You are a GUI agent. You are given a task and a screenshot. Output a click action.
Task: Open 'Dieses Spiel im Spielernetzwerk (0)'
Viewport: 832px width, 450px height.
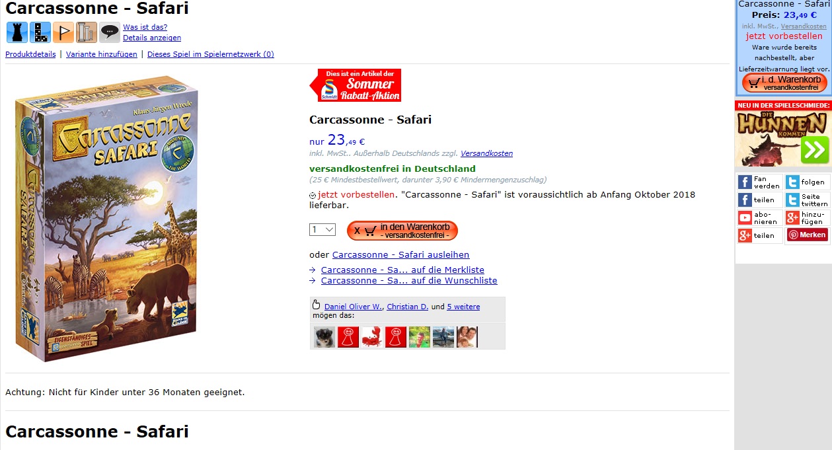click(x=211, y=54)
